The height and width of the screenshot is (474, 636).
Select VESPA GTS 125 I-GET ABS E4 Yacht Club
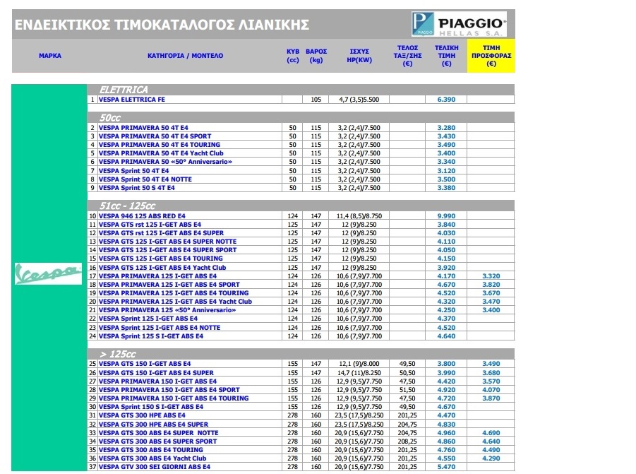tap(162, 268)
